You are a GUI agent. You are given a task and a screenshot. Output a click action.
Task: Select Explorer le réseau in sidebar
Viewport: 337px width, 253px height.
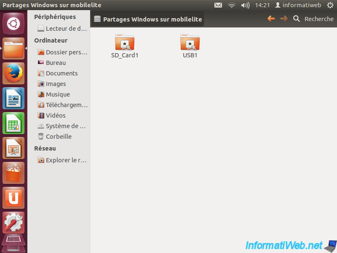tap(66, 160)
